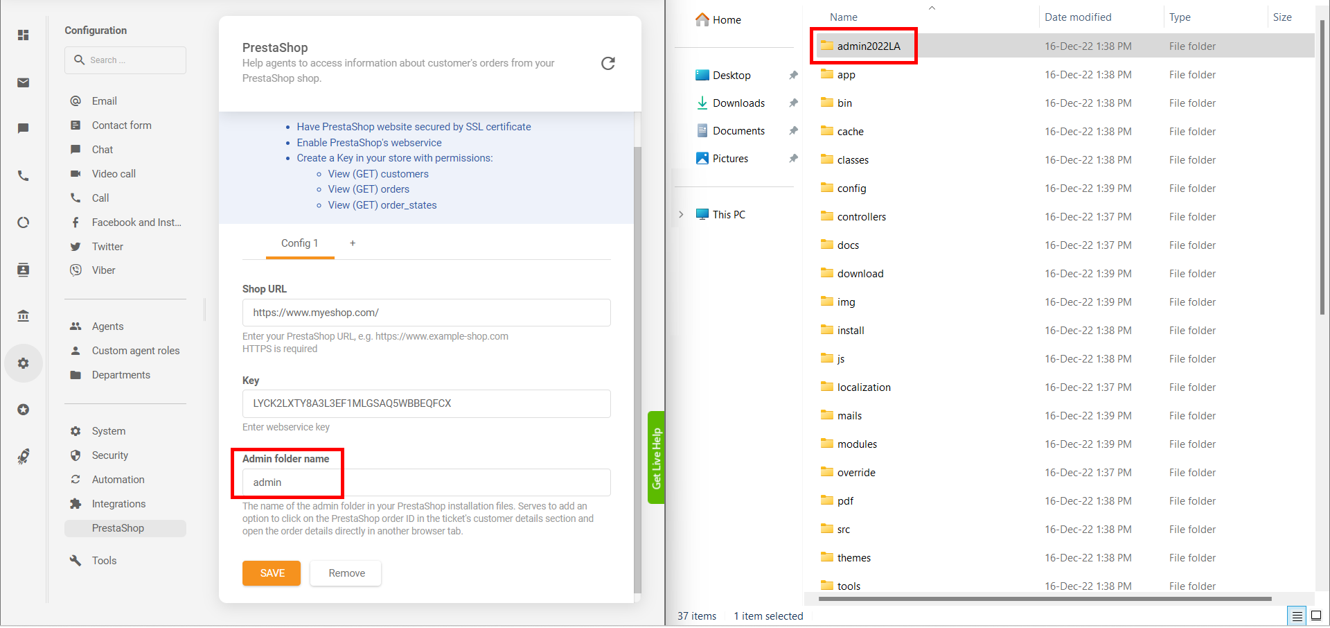Click the webservice Key input field
This screenshot has height=628, width=1330.
(x=427, y=403)
